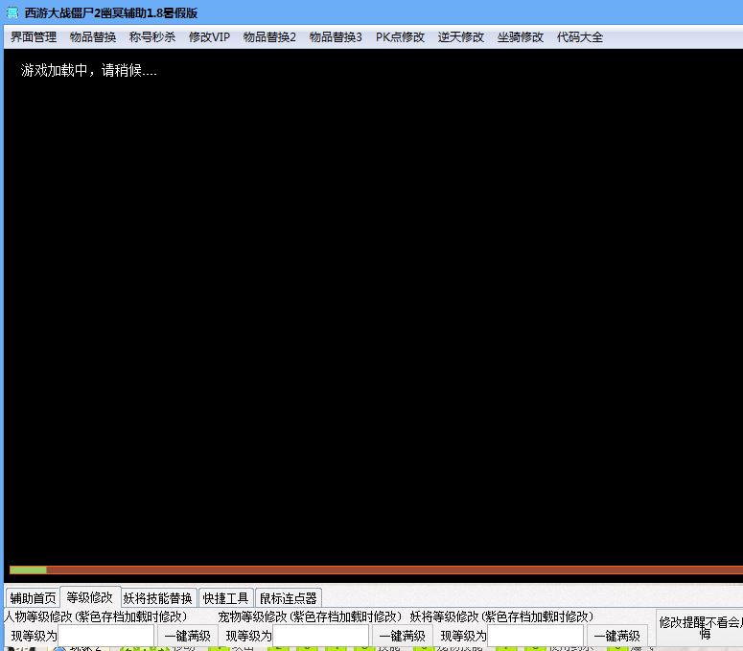Screen dimensions: 743x651
Task: Open the 代码大全 menu
Action: coord(580,37)
